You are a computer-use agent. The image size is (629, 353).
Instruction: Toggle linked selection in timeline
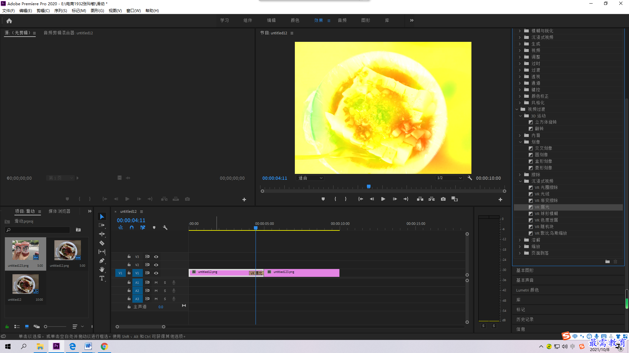143,227
